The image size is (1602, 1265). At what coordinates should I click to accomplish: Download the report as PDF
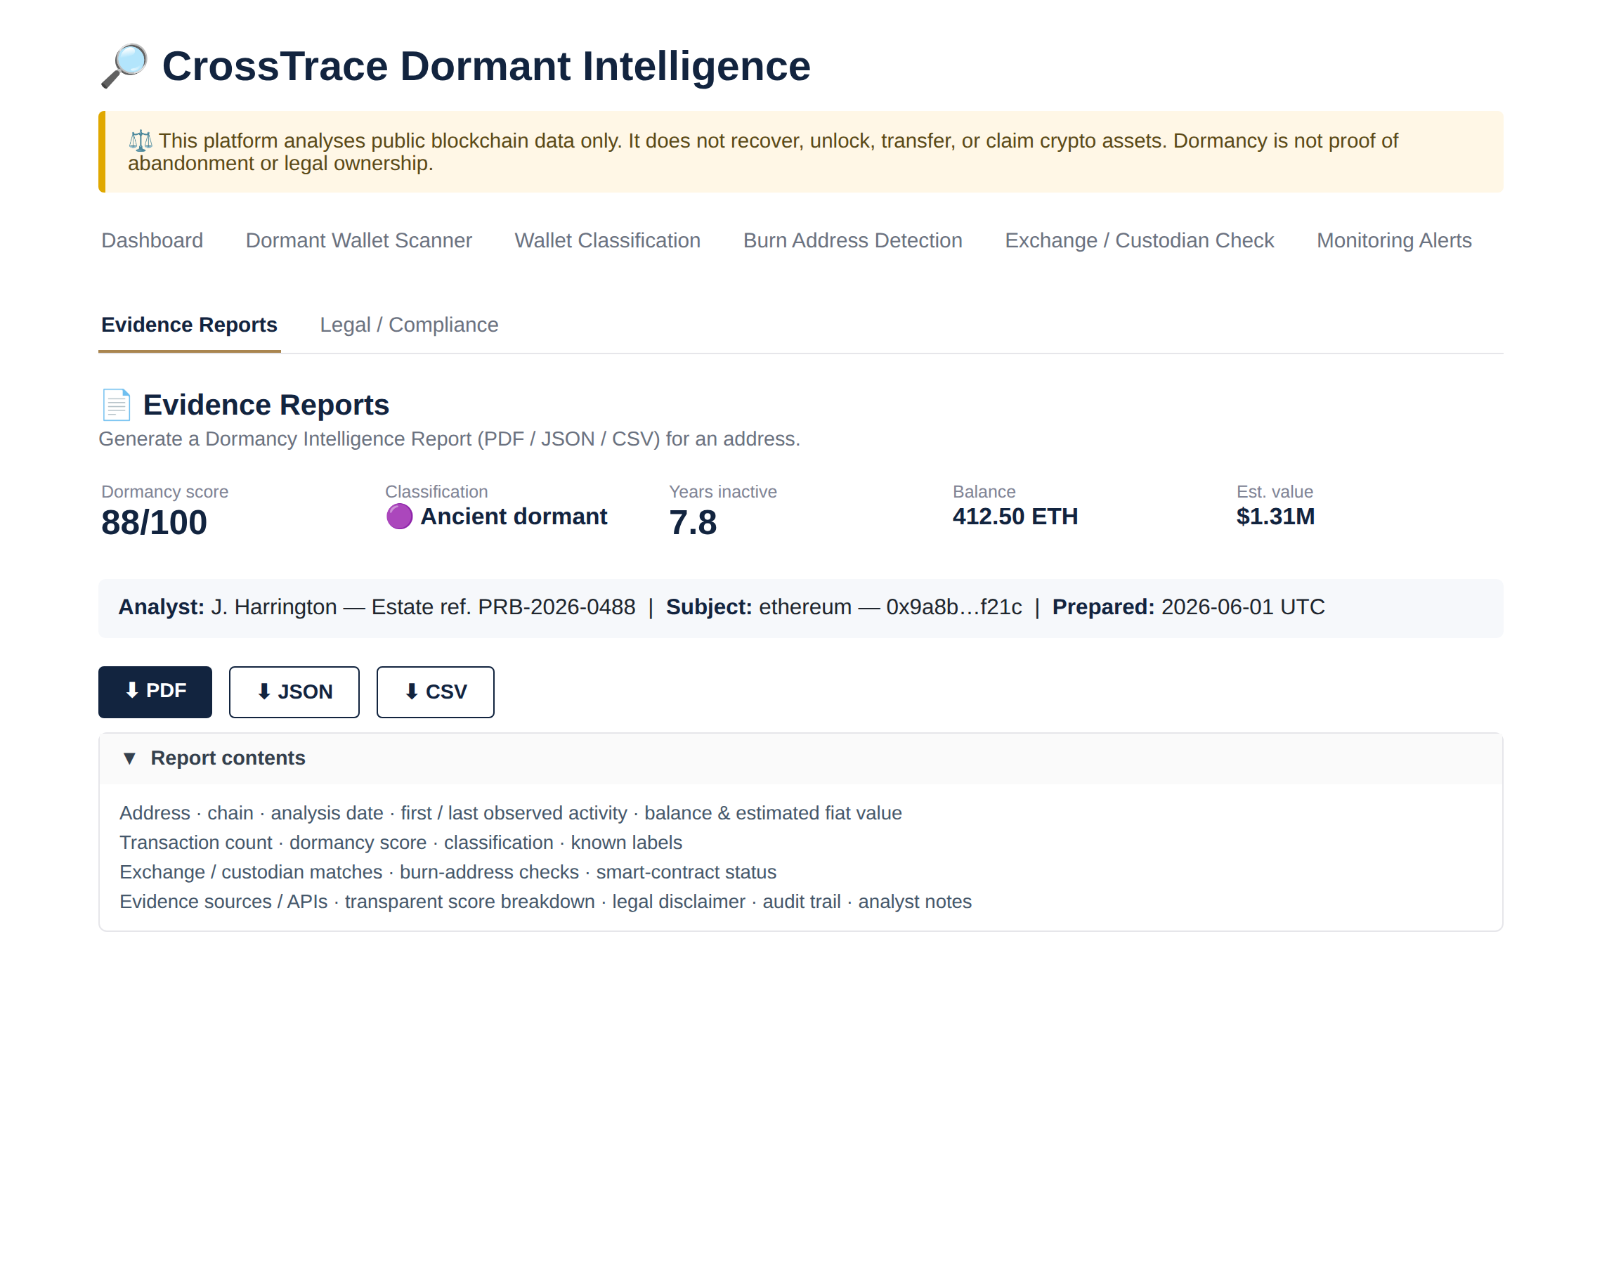[x=155, y=692]
